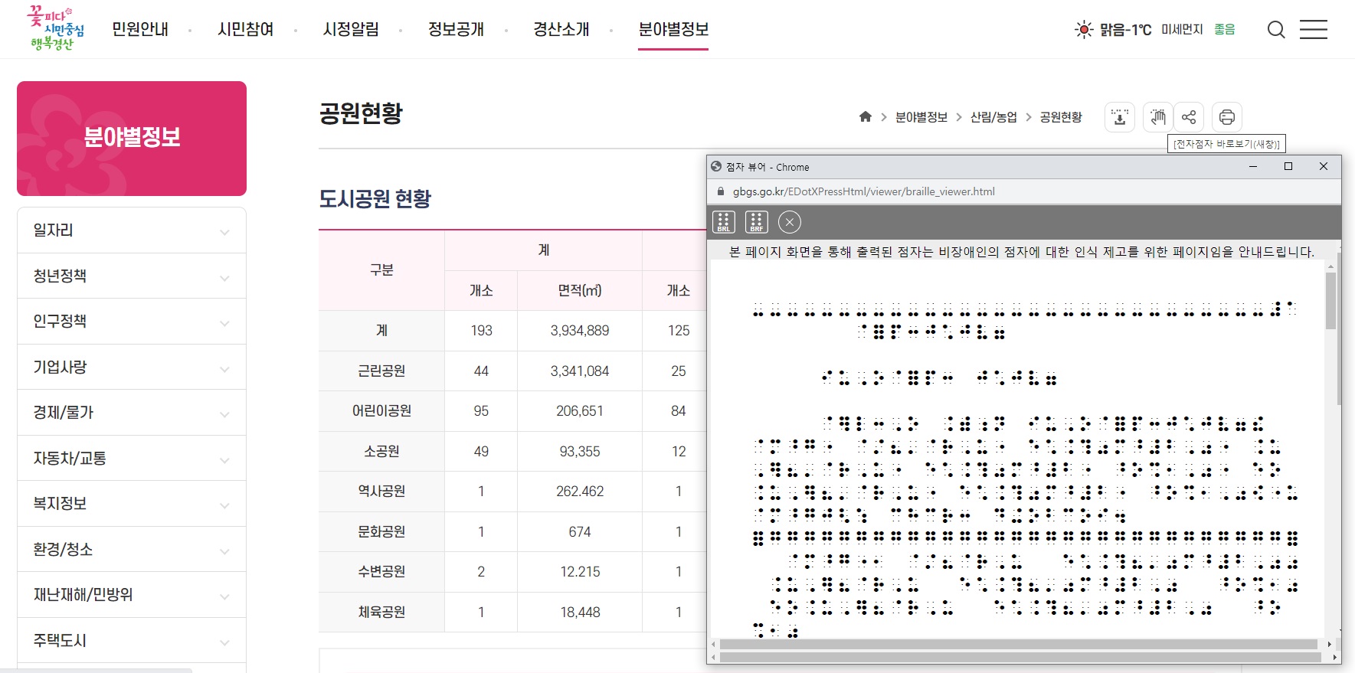The image size is (1355, 673).
Task: Click the 3,341,084 area cell
Action: [580, 371]
